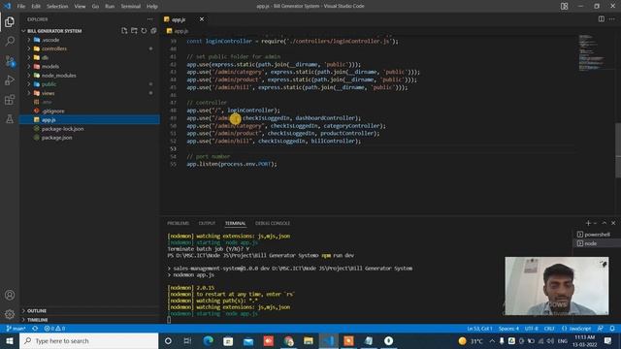Open the Accounts menu icon
This screenshot has height=349, width=621.
[x=10, y=295]
